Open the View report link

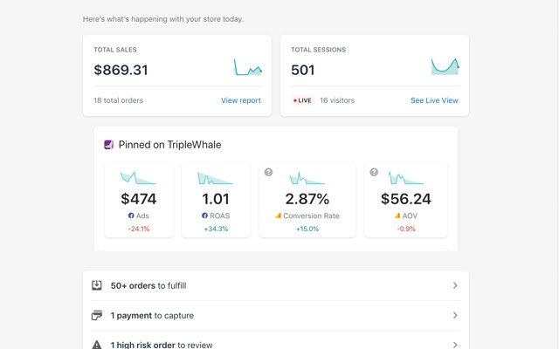[x=241, y=100]
